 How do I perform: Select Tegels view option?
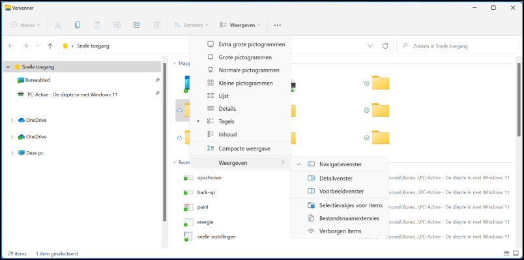pos(240,122)
